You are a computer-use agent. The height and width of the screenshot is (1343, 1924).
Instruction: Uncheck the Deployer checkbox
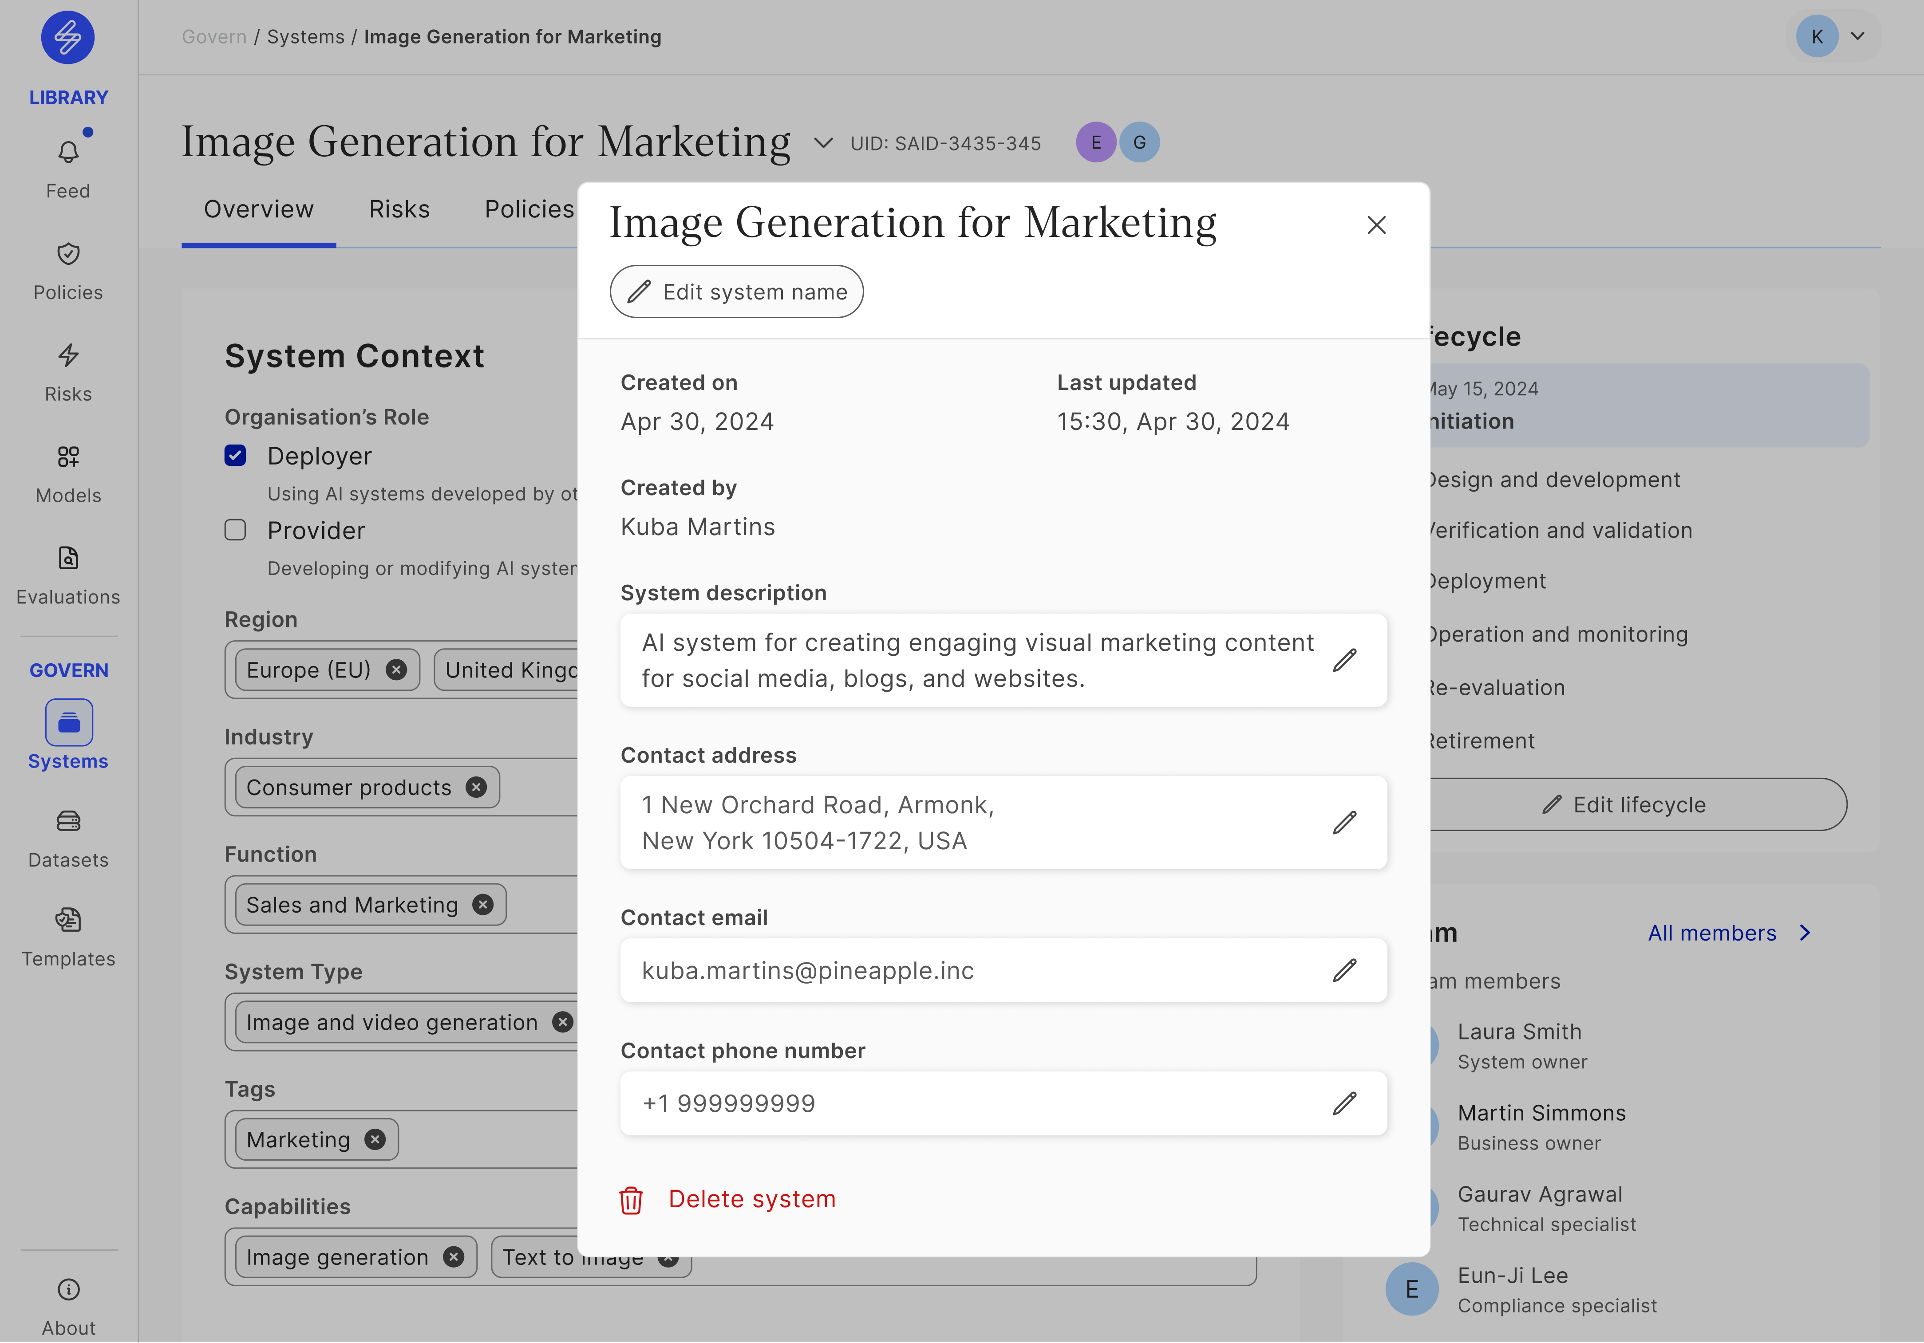[236, 456]
